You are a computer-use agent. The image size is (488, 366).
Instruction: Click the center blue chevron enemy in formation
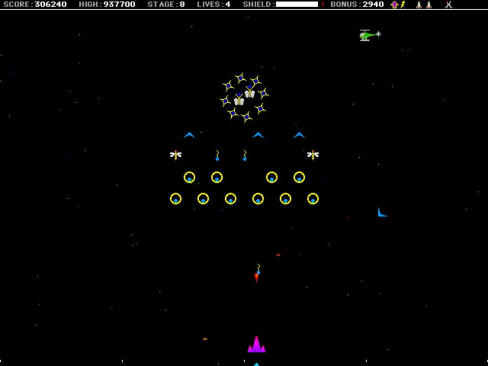point(258,134)
